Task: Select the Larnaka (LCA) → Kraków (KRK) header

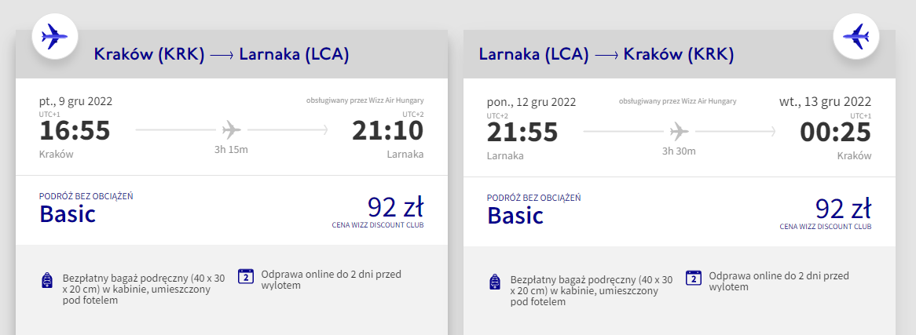Action: tap(606, 55)
